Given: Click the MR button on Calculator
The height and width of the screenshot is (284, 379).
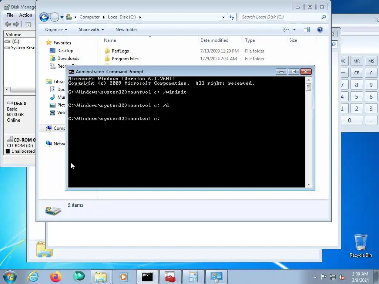Looking at the screenshot, I should coord(356,61).
